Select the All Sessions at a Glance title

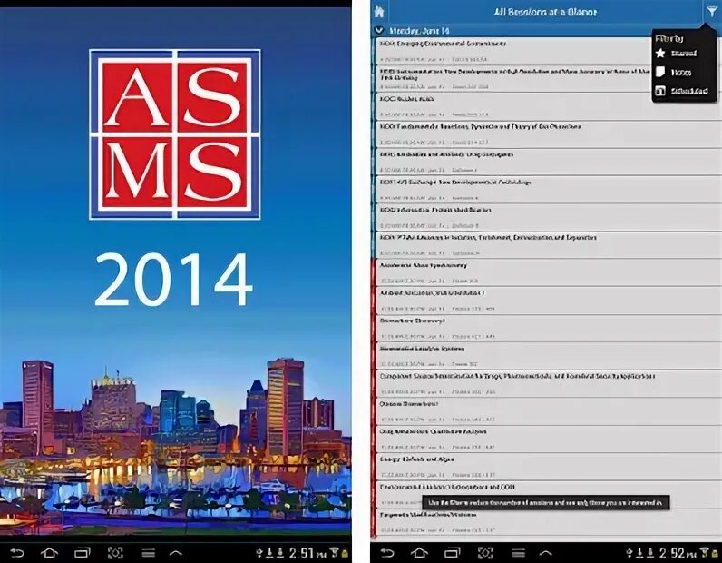point(545,12)
